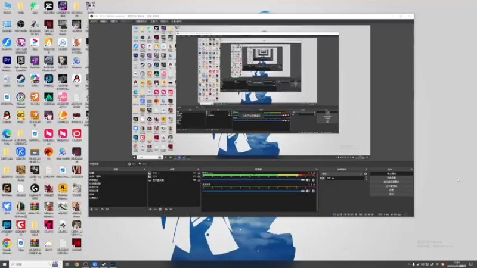Click Start Virtual Camera in Controls
This screenshot has width=477, height=268.
pyautogui.click(x=392, y=182)
